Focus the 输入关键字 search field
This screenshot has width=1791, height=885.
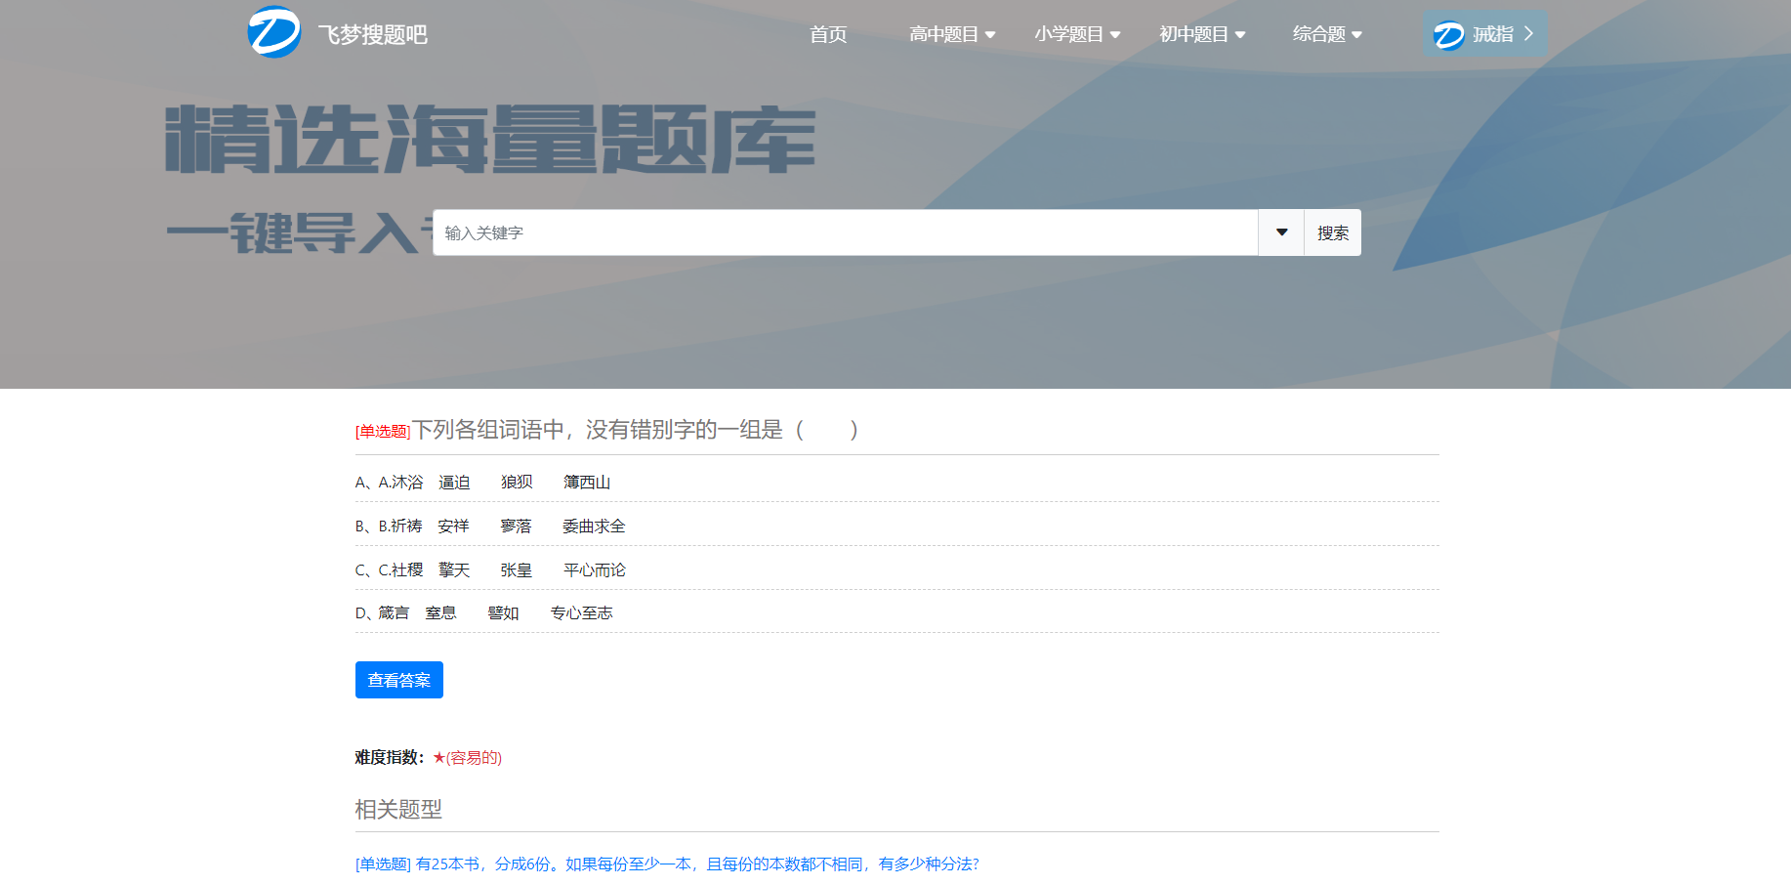click(x=845, y=232)
